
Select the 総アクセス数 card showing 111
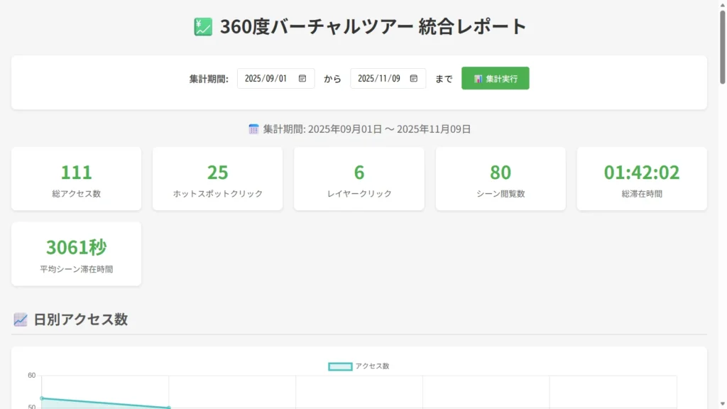coord(76,179)
